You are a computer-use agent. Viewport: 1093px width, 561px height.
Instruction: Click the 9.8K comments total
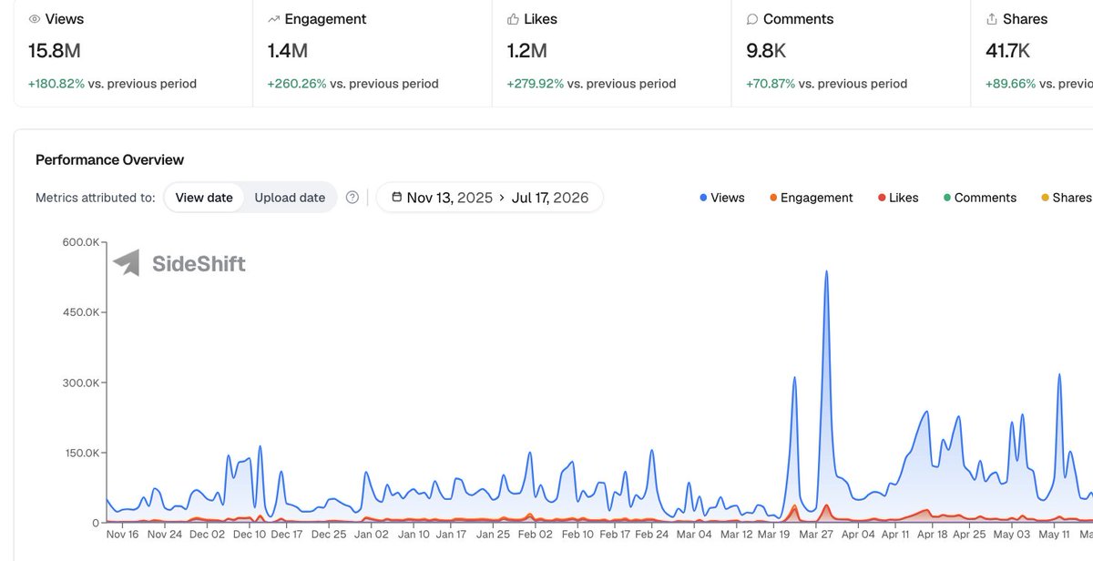click(x=768, y=51)
